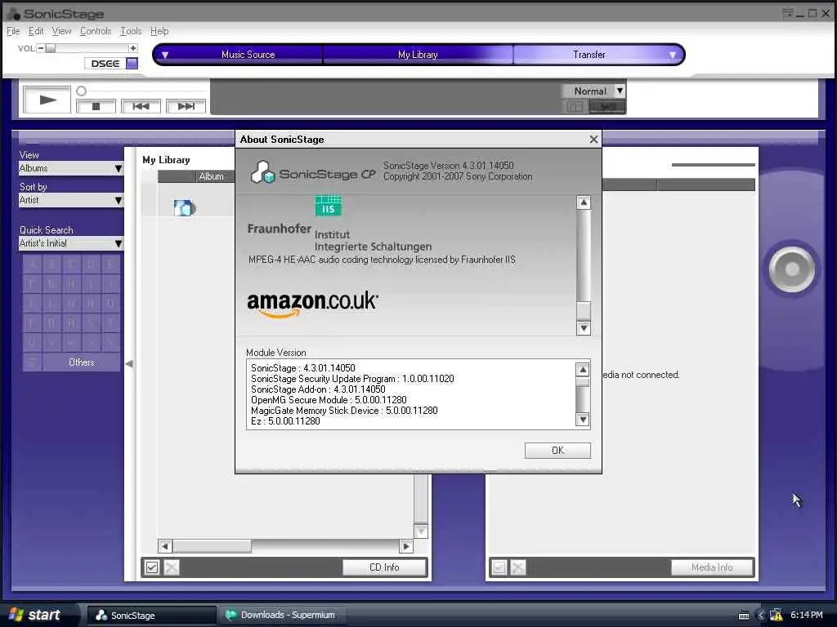The image size is (837, 627).
Task: Switch to the Music Source tab
Action: click(x=248, y=55)
